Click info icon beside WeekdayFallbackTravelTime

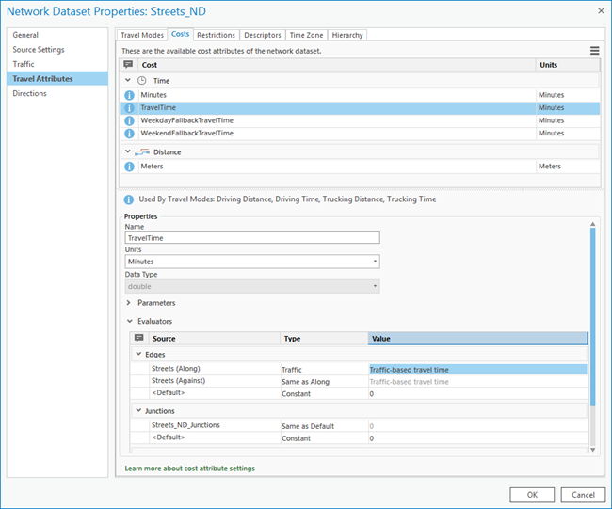130,120
